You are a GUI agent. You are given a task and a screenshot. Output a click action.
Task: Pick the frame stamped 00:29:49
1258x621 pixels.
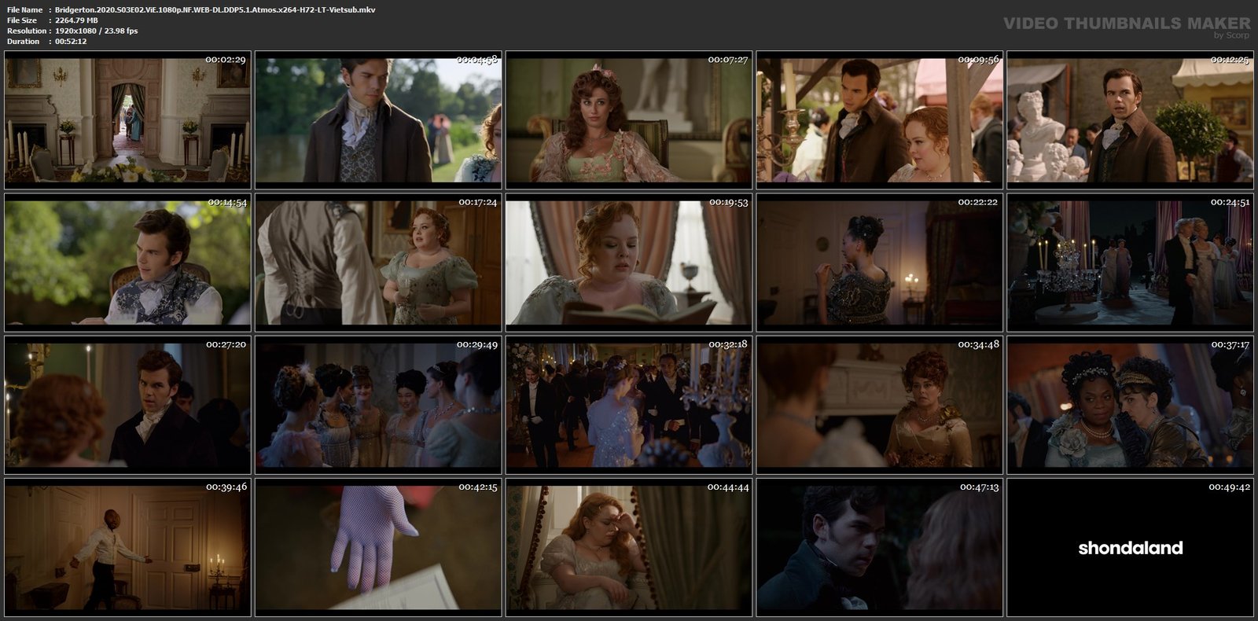click(x=378, y=405)
